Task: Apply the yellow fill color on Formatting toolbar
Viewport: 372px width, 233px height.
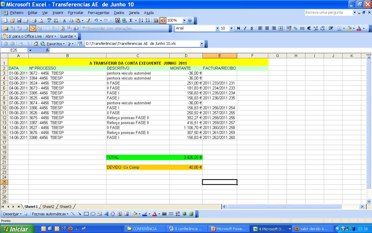Action: [x=349, y=28]
